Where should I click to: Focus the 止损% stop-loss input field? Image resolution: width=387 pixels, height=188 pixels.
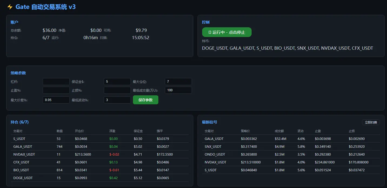coord(117,90)
